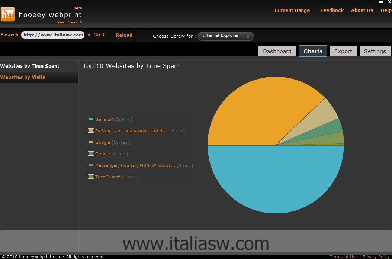This screenshot has height=259, width=392.
Task: Click the [8 sec ] time value
Action: (x=185, y=165)
